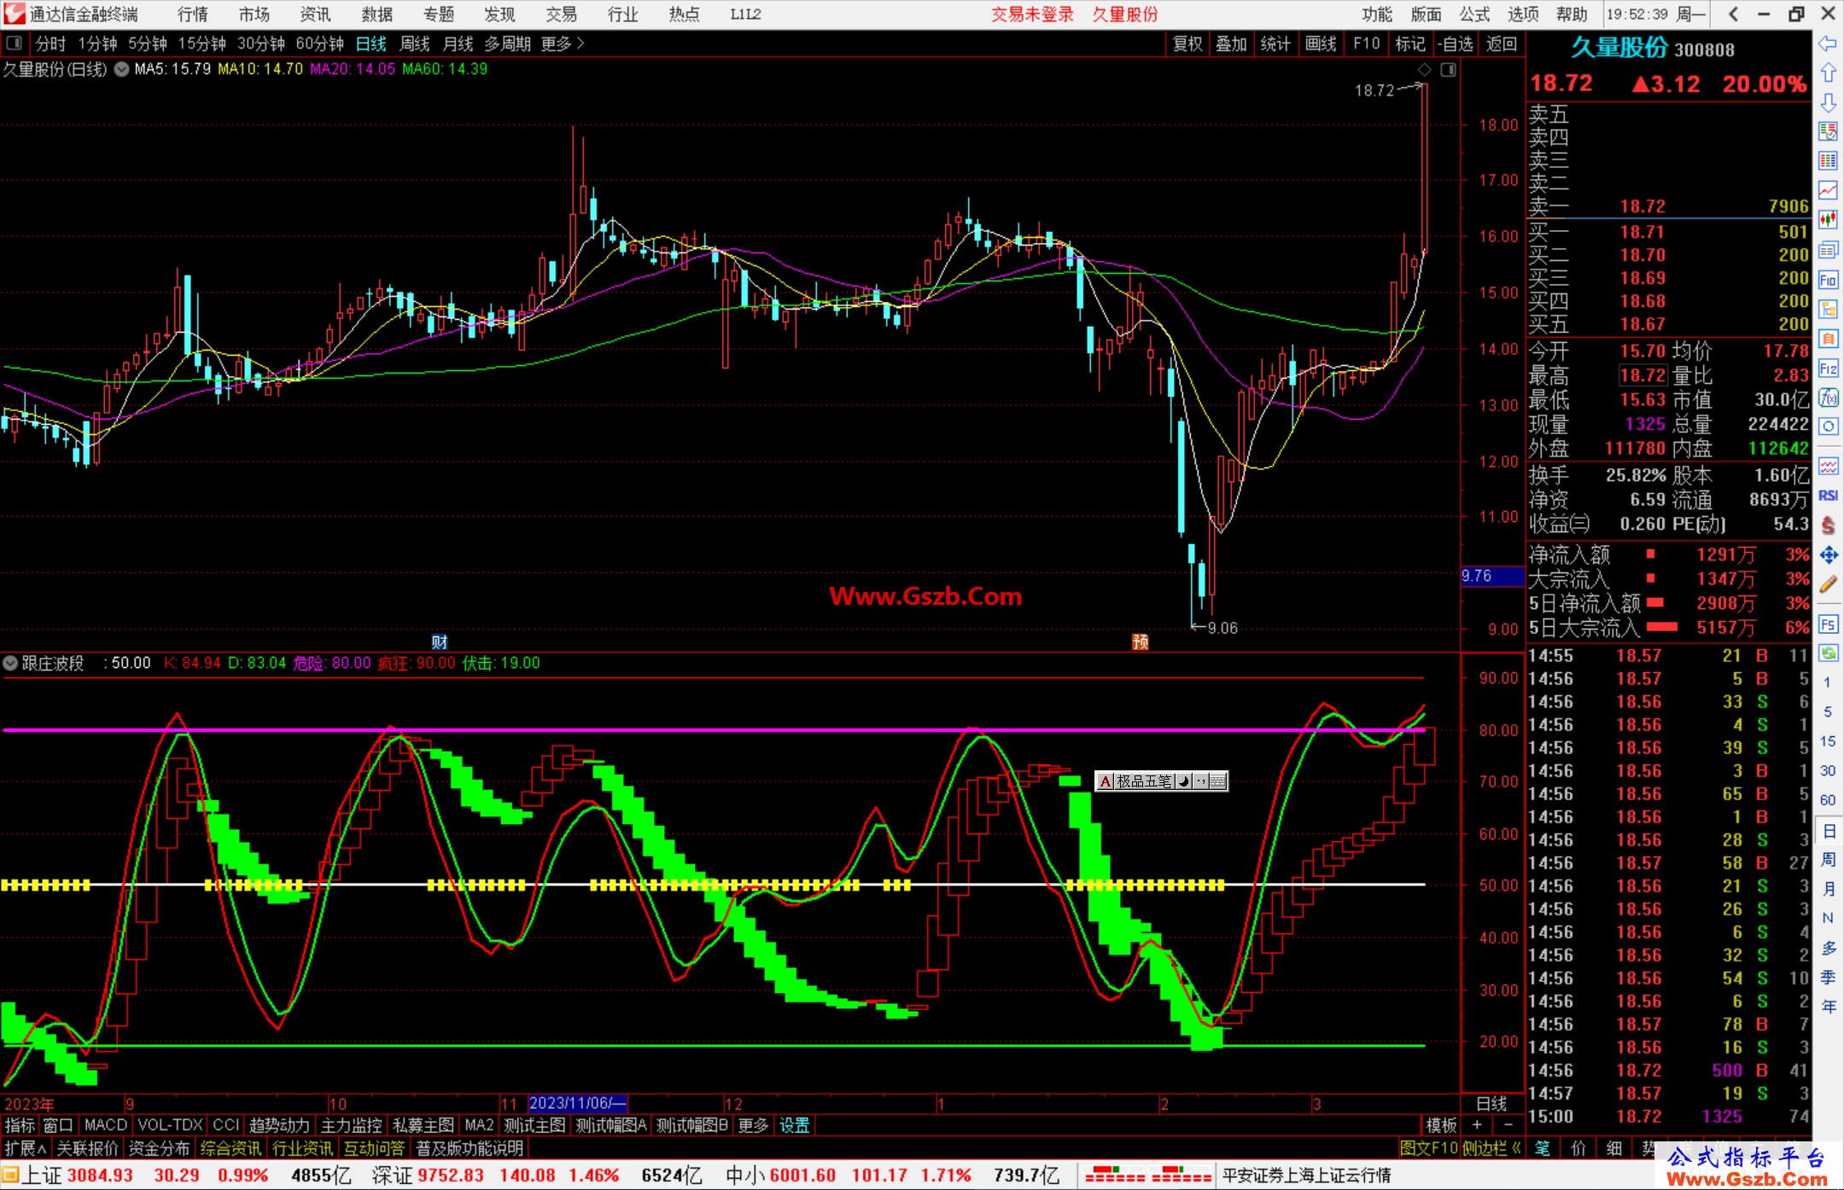Select the 季 quarterly period in right sidebar

pyautogui.click(x=1828, y=977)
